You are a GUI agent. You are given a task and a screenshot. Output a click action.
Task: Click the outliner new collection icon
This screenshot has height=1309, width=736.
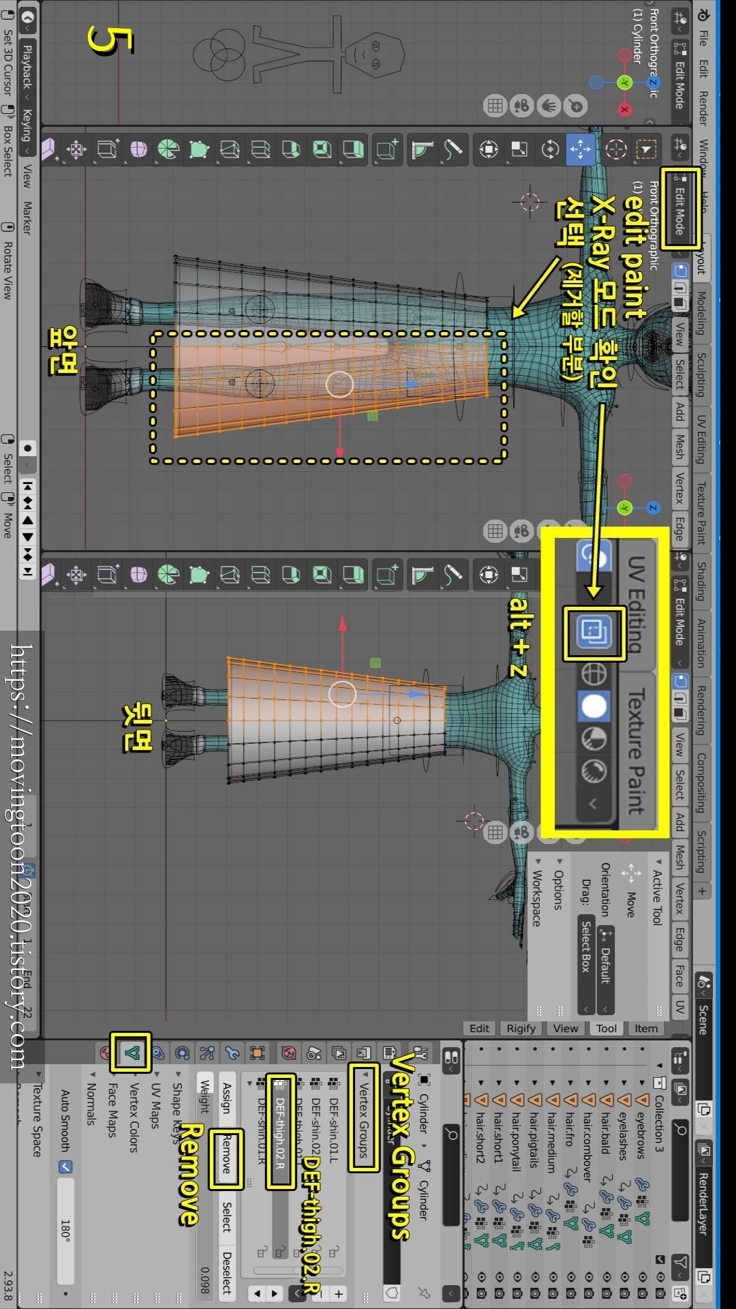680,1293
